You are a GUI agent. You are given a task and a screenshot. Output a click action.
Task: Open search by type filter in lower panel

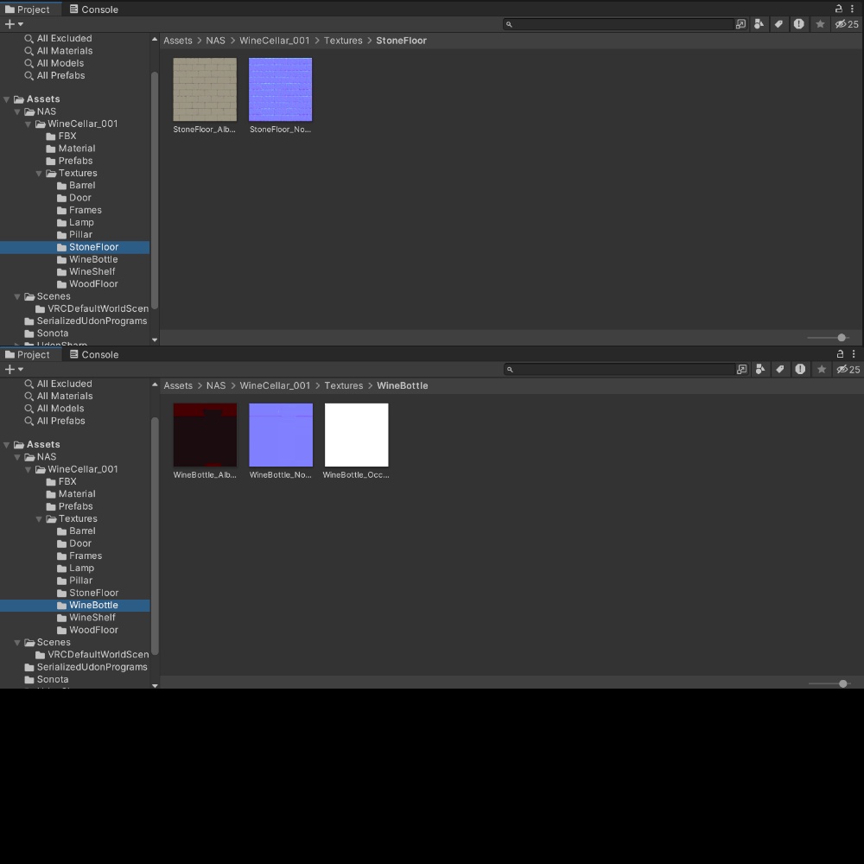[759, 369]
